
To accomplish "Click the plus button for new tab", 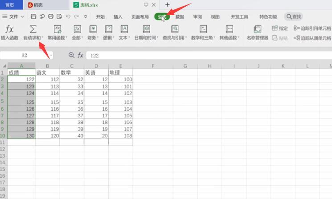I will [167, 4].
